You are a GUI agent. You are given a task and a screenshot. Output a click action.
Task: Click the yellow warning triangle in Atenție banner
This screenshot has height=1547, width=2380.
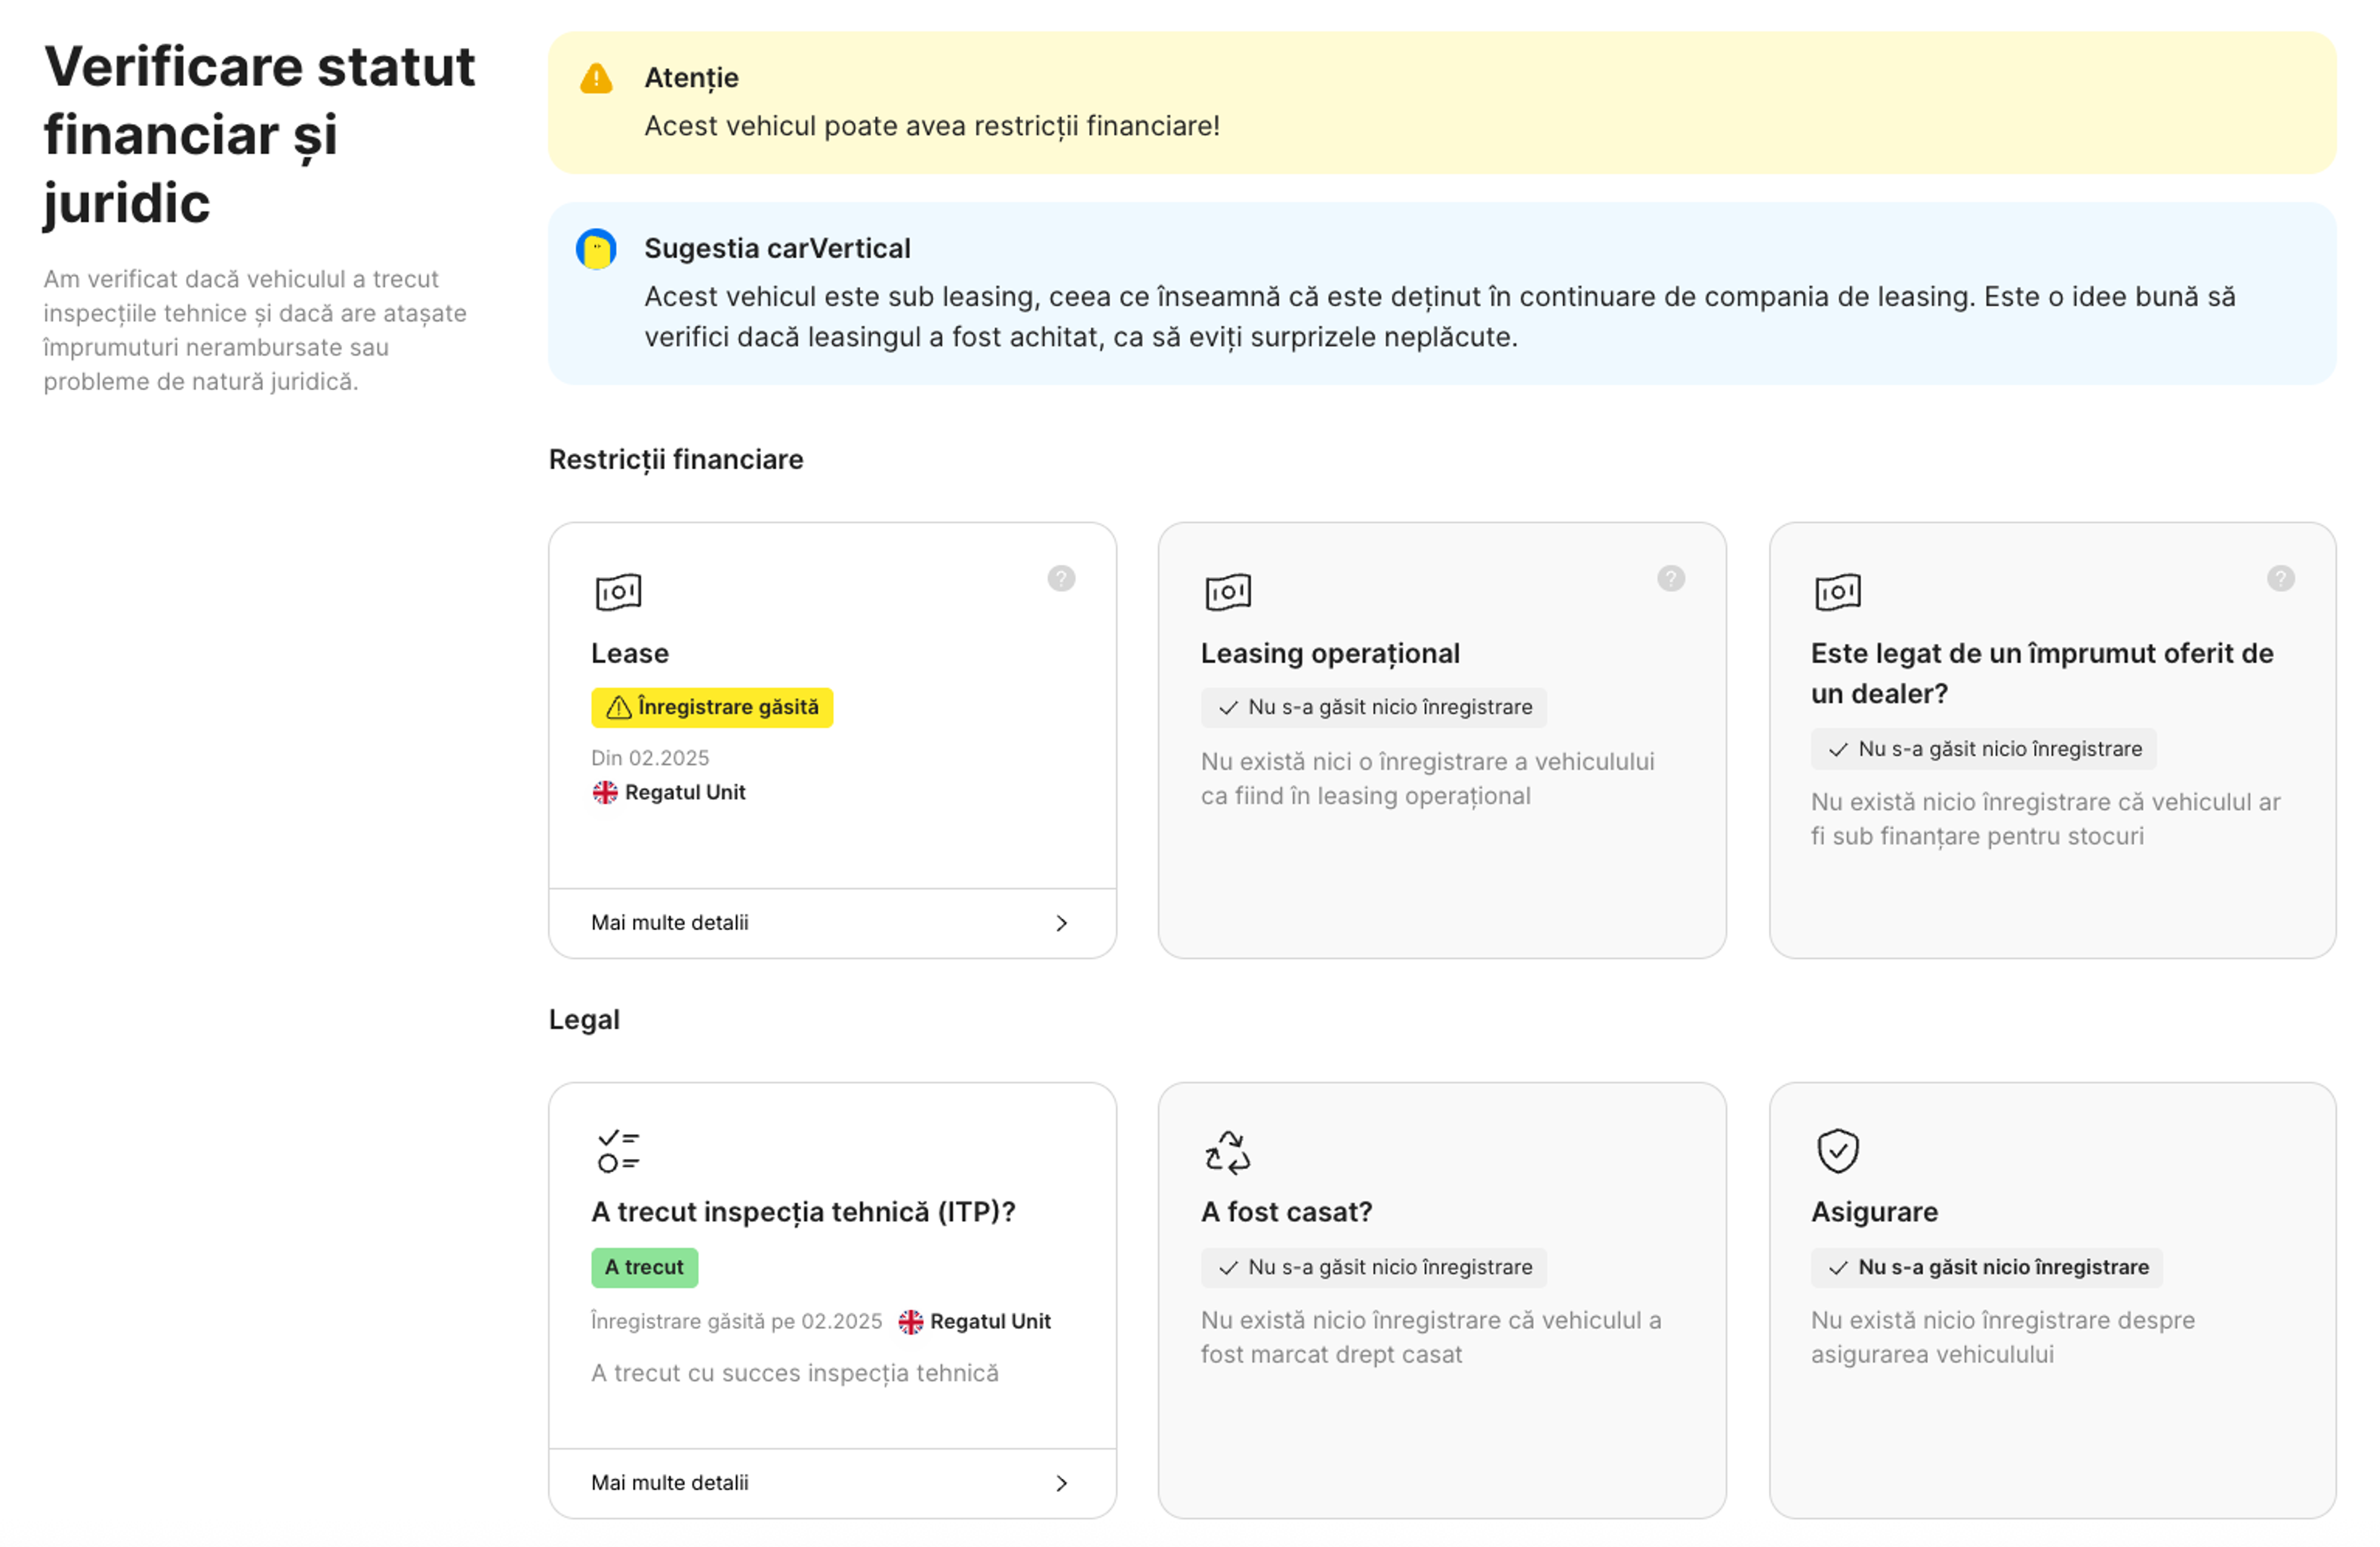click(596, 78)
